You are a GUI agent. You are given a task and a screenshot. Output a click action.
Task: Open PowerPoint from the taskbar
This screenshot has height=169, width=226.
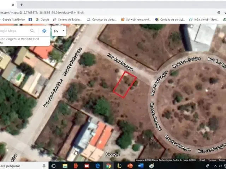pos(130,166)
